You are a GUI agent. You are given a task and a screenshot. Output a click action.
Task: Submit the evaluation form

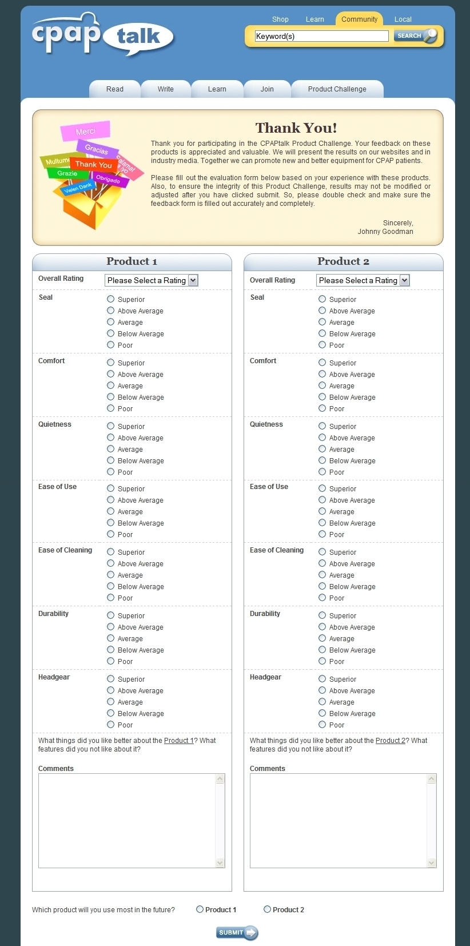(x=237, y=933)
